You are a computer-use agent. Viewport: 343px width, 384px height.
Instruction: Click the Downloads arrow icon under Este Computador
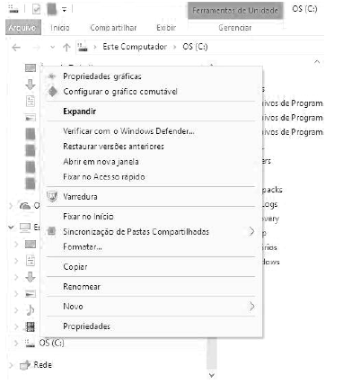pyautogui.click(x=31, y=277)
